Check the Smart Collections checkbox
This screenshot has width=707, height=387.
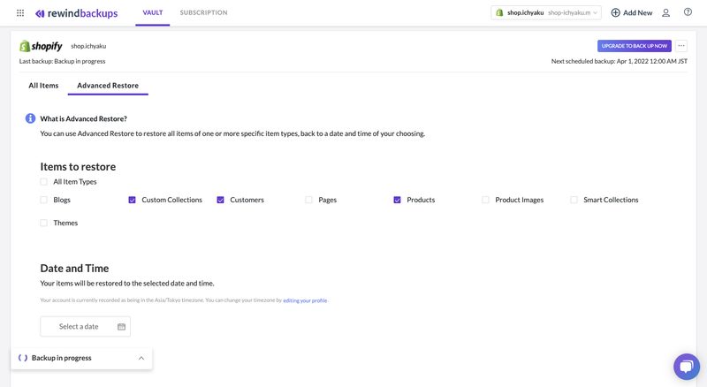(574, 200)
